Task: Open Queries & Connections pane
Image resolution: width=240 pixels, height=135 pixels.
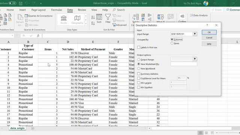Action: (39, 16)
